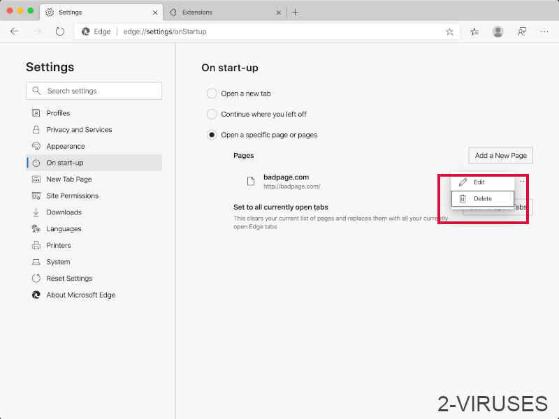559x419 pixels.
Task: Open browser Settings and more menu
Action: pyautogui.click(x=544, y=31)
